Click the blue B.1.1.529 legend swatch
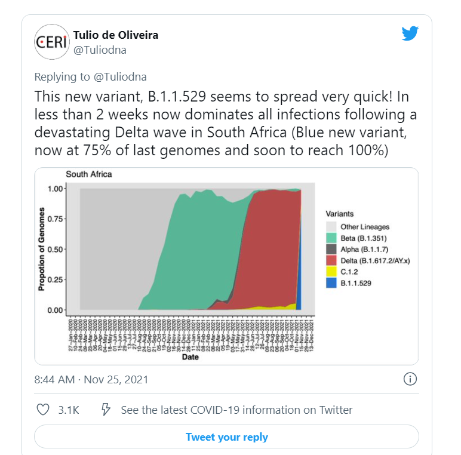The image size is (461, 455). (x=331, y=283)
